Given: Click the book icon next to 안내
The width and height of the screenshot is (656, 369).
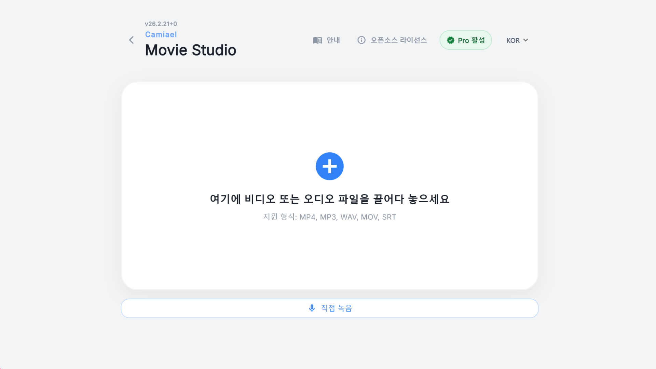Looking at the screenshot, I should (317, 40).
